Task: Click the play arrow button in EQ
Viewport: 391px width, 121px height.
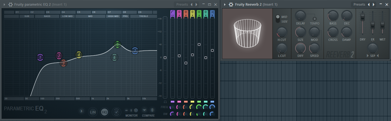Action: pyautogui.click(x=82, y=111)
